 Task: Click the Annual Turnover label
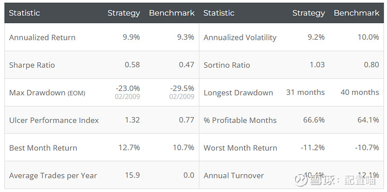tap(234, 176)
